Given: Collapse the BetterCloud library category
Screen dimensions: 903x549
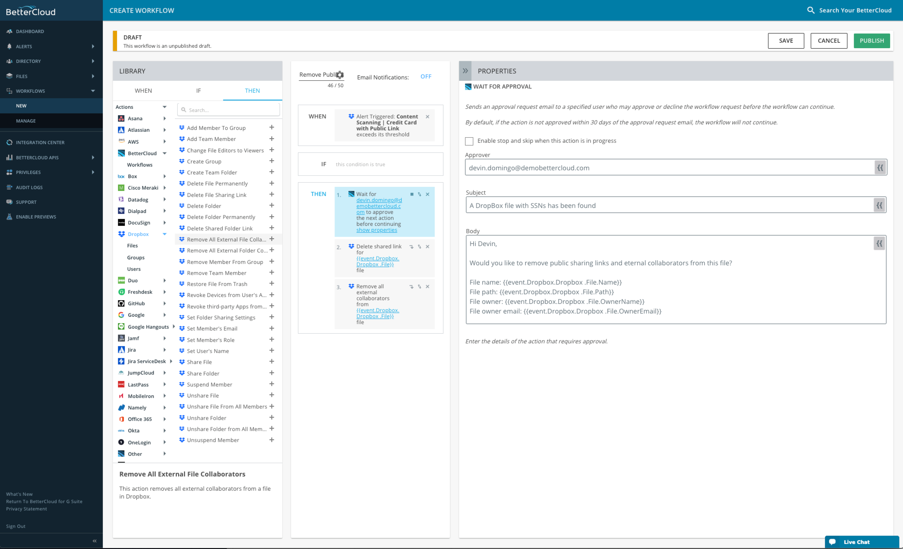Looking at the screenshot, I should [164, 153].
